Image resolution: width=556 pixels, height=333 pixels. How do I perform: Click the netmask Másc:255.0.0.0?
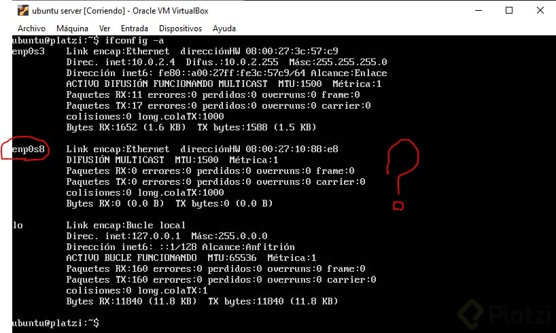[230, 236]
